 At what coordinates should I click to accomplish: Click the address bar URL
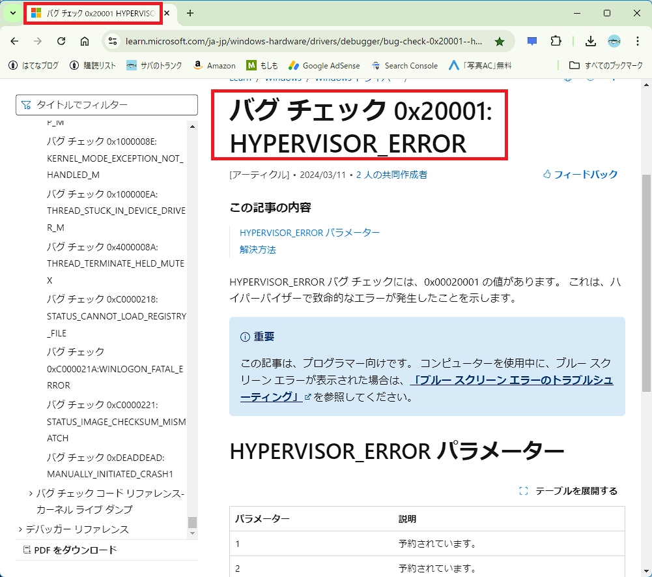tap(304, 41)
